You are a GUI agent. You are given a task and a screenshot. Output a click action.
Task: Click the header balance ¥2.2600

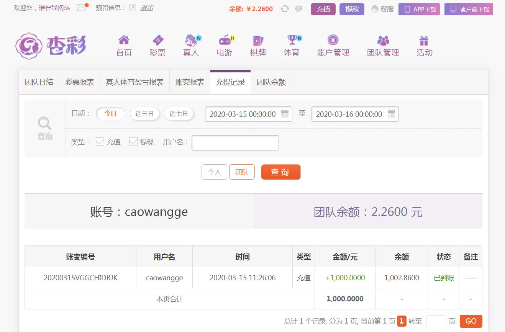tap(260, 9)
